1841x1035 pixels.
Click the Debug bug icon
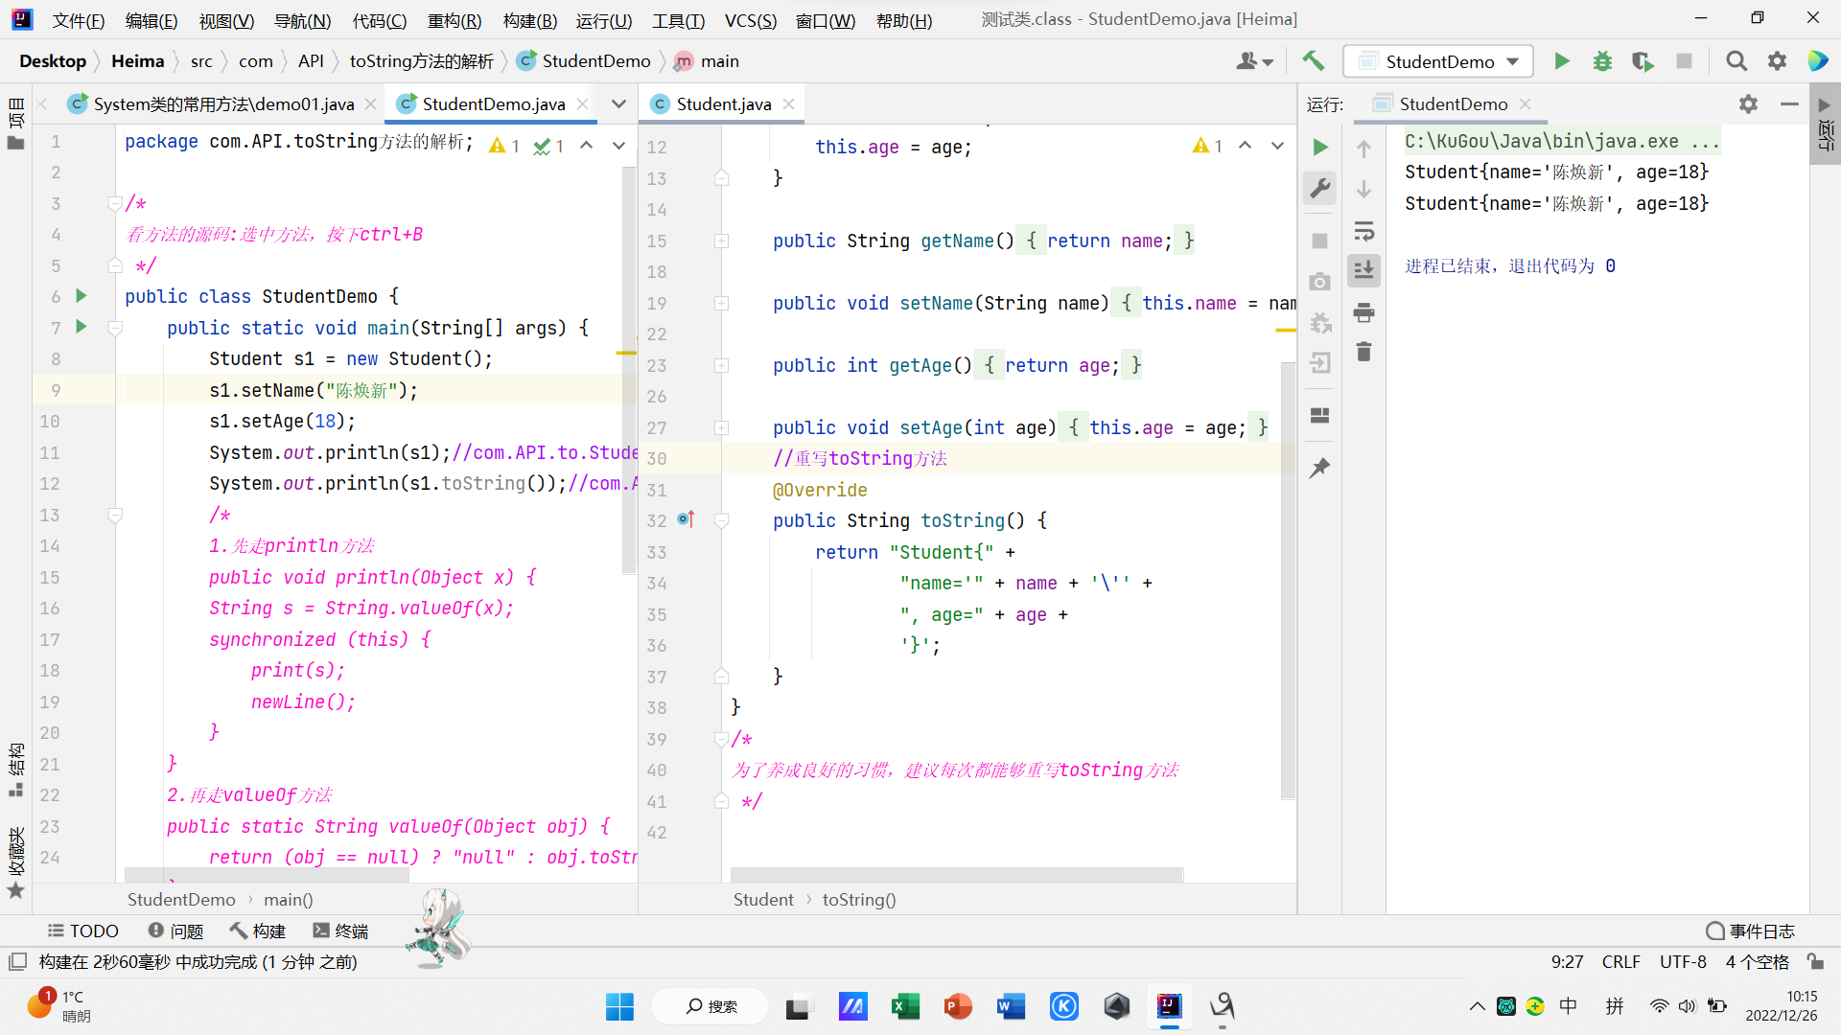1602,61
